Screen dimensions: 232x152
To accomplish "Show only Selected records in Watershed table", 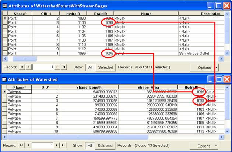I will pos(105,145).
